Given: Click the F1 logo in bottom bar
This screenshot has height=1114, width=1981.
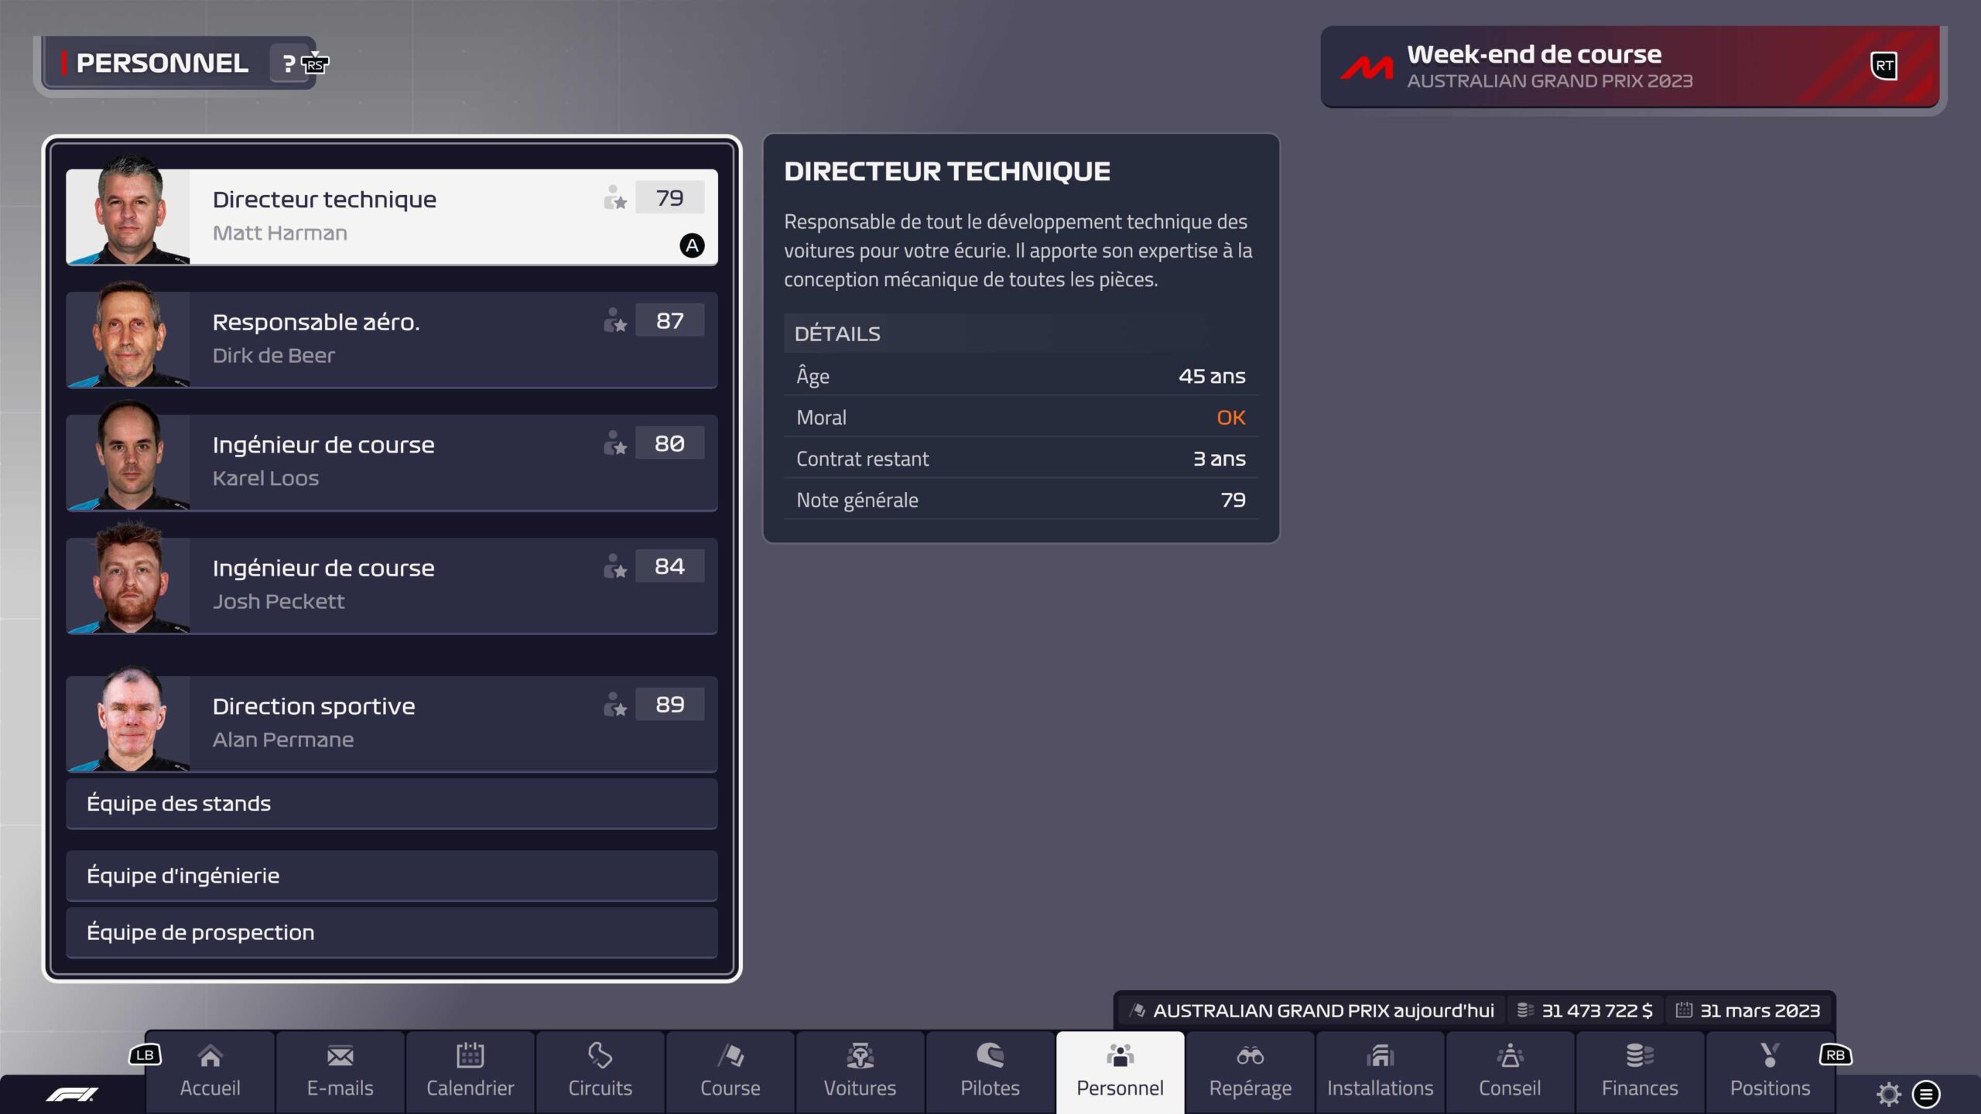Looking at the screenshot, I should 72,1094.
